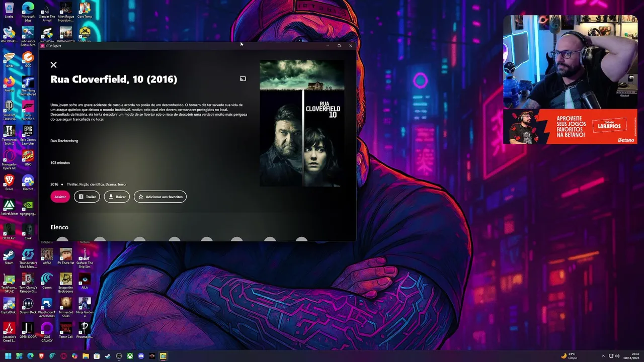
Task: Click Adicionar aos favoritos
Action: 160,197
